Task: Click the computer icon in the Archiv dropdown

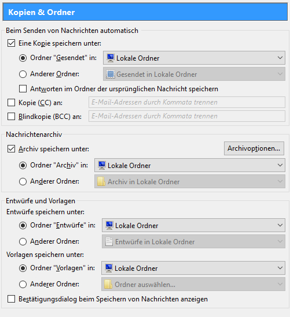Action: (102, 165)
